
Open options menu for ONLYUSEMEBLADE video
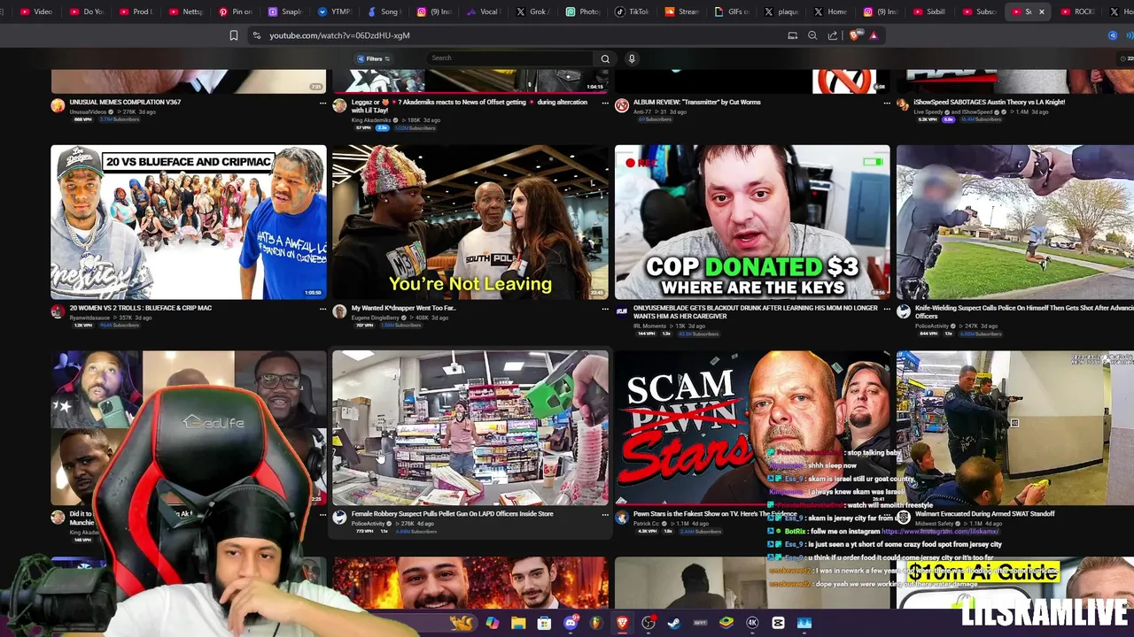click(887, 309)
